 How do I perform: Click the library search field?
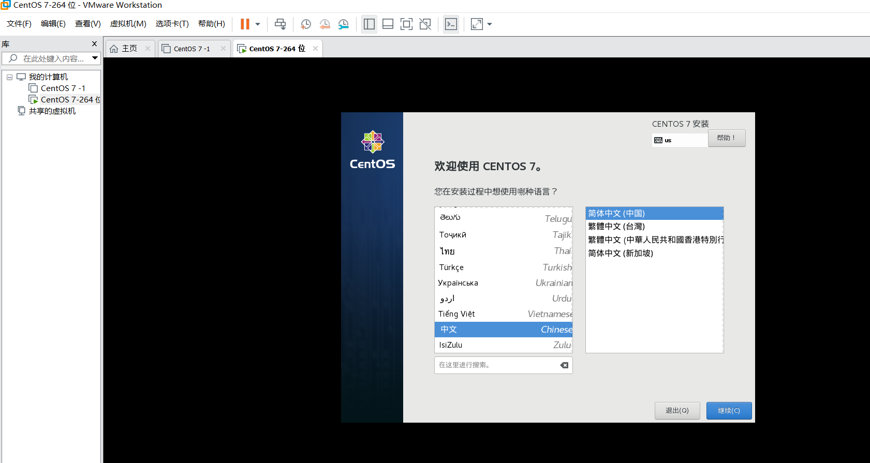[47, 58]
